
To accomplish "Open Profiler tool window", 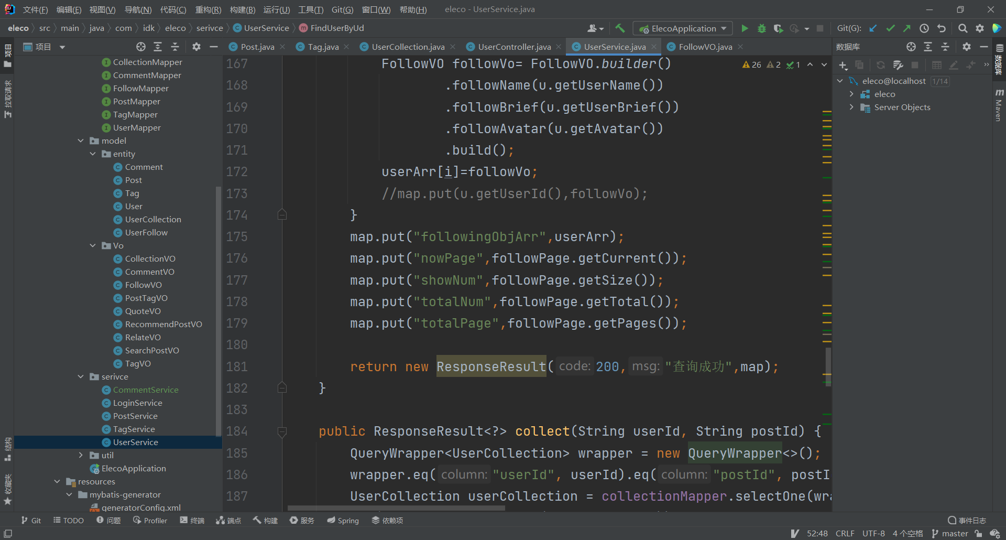I will pyautogui.click(x=150, y=520).
